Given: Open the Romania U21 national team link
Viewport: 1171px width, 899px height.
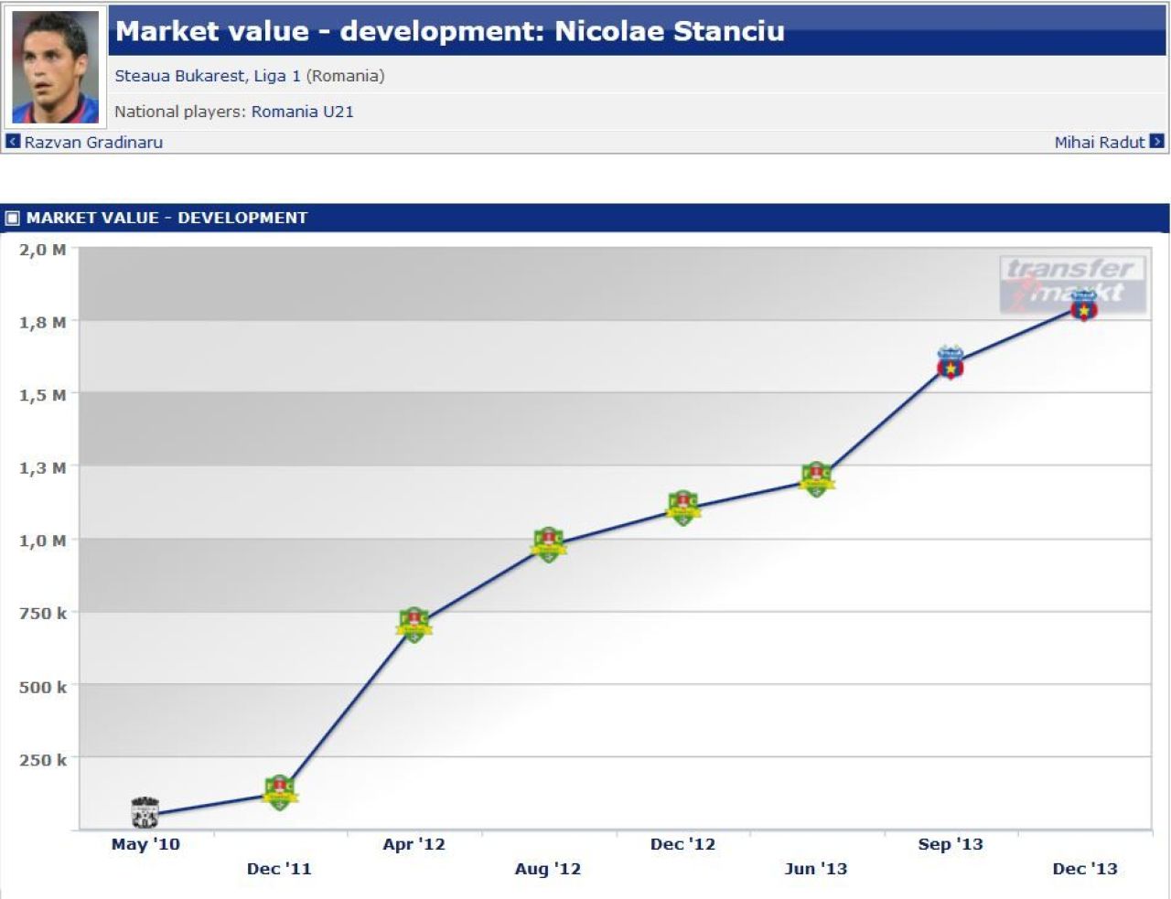Looking at the screenshot, I should tap(303, 112).
